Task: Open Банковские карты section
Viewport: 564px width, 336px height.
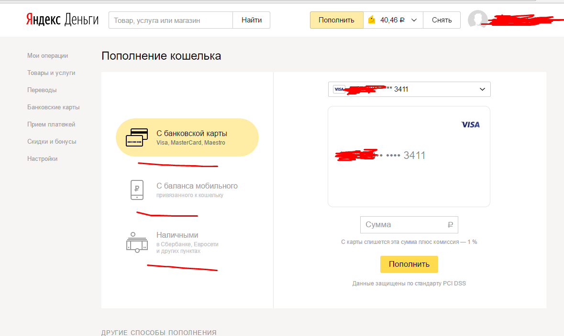Action: click(53, 107)
